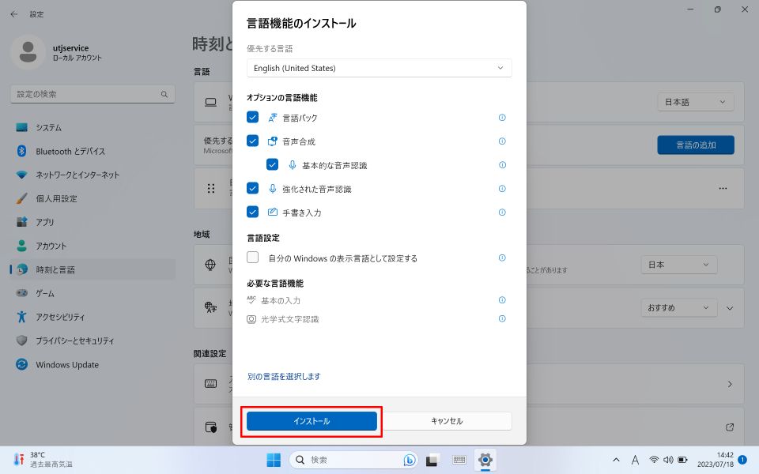
Task: Open the notification badge in tray
Action: pyautogui.click(x=742, y=460)
